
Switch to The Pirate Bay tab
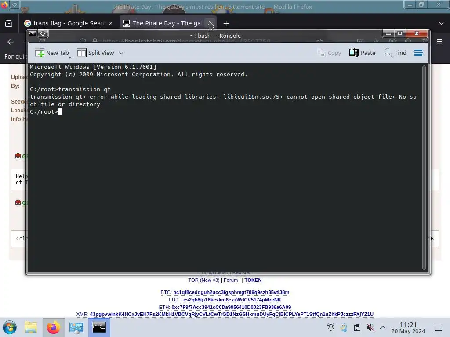point(167,23)
